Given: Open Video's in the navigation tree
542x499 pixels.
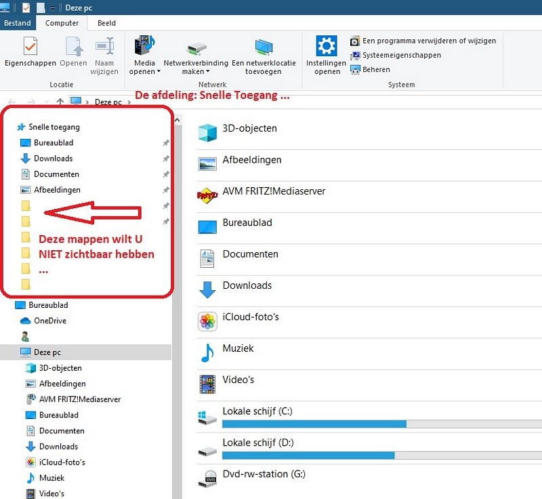Looking at the screenshot, I should [x=45, y=494].
